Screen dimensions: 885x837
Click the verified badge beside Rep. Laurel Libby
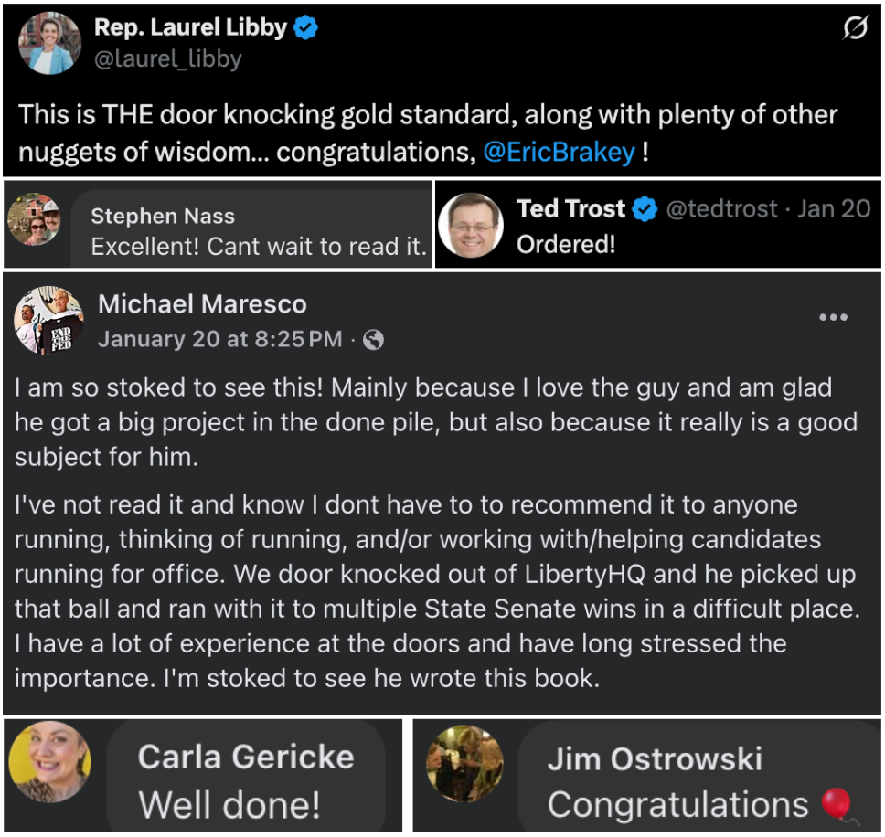tap(306, 28)
